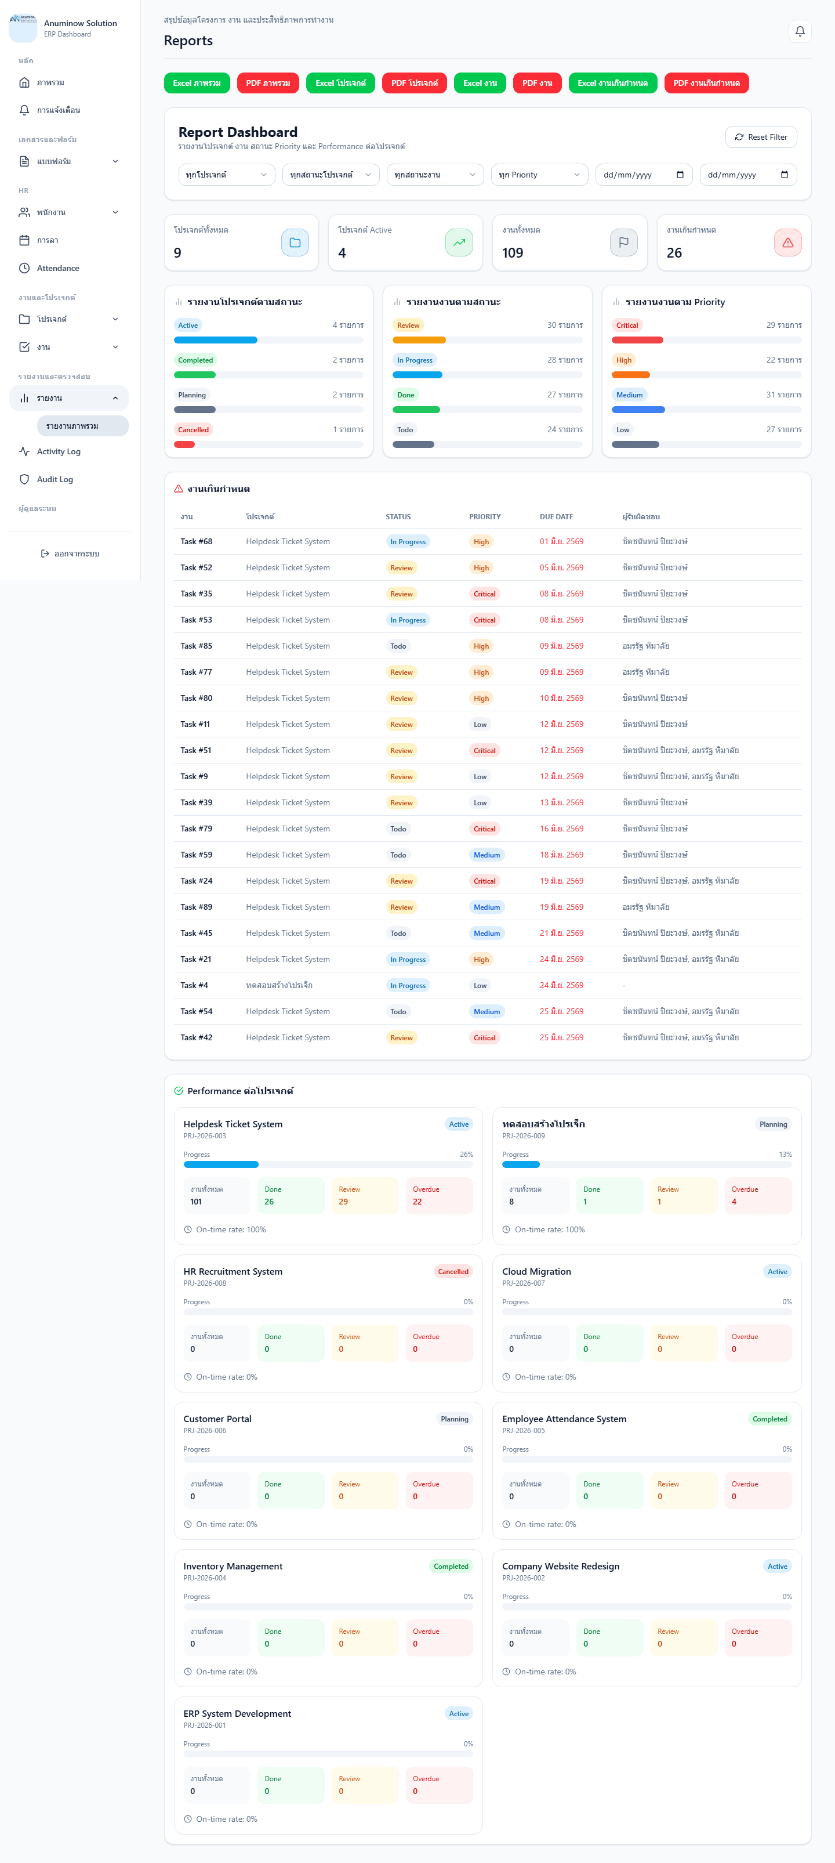Click the Anuminow Solution logo
The width and height of the screenshot is (835, 1863).
23,28
